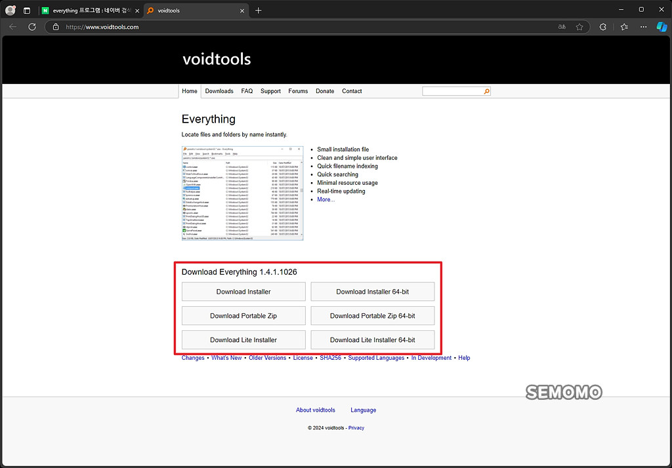The image size is (672, 468).
Task: Open the Contact menu item
Action: pyautogui.click(x=352, y=91)
